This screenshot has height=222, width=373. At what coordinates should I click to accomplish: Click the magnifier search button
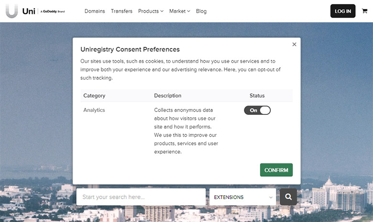(x=288, y=197)
